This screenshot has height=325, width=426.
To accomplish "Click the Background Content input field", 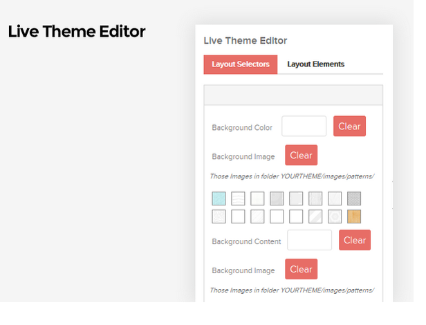I will 309,240.
